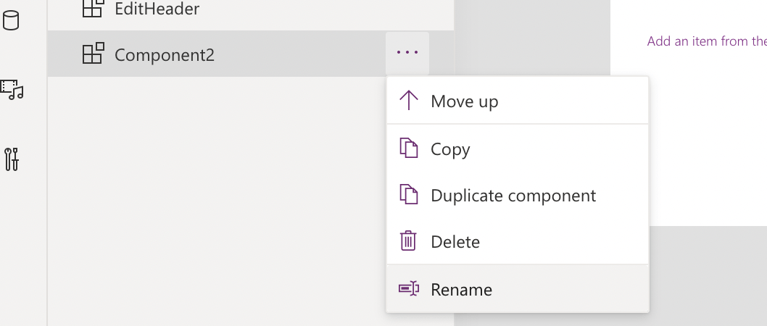Select EditHeader in the tree view
This screenshot has width=767, height=326.
[x=157, y=9]
